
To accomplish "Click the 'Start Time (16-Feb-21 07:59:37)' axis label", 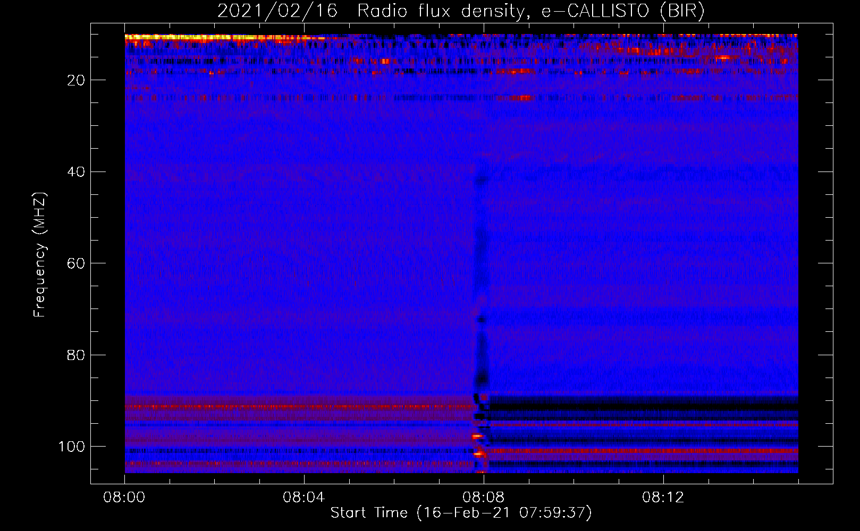I will click(461, 513).
